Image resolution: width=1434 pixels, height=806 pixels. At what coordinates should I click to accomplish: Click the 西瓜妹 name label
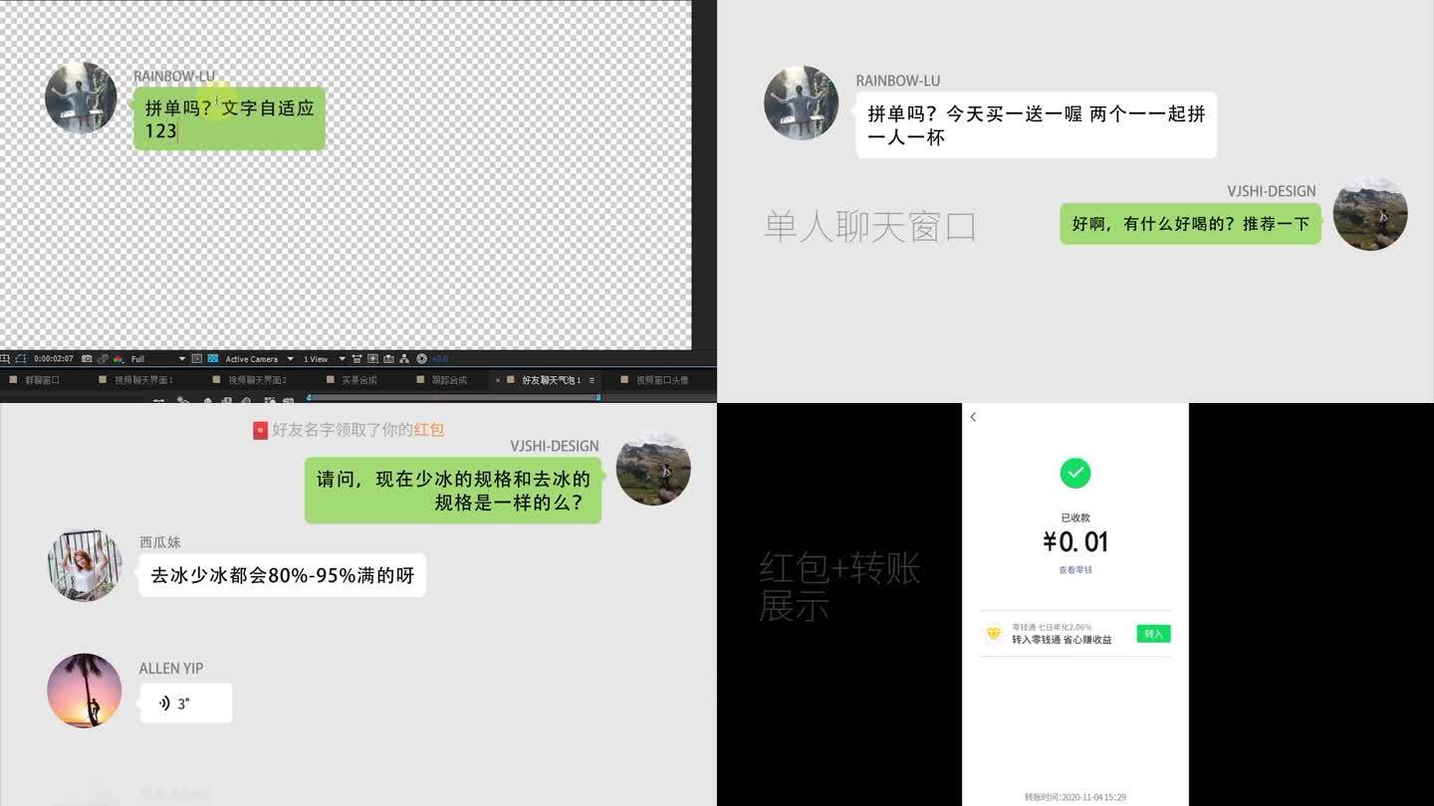[x=160, y=542]
